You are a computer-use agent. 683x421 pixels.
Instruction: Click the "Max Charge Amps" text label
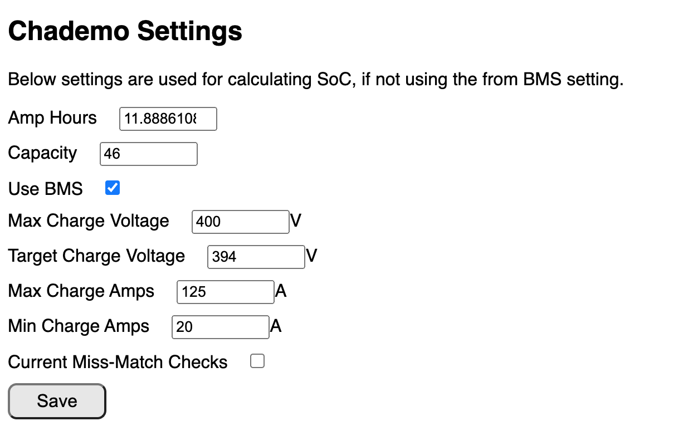81,291
